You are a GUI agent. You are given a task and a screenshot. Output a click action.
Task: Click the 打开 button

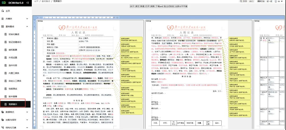pos(148,6)
